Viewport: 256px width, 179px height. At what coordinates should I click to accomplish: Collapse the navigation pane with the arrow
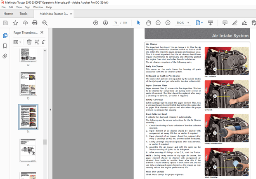click(x=50, y=109)
